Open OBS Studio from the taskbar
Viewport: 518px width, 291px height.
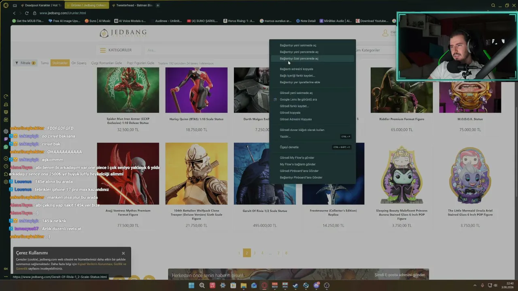click(x=327, y=285)
